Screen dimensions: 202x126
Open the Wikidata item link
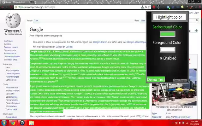coord(11,106)
